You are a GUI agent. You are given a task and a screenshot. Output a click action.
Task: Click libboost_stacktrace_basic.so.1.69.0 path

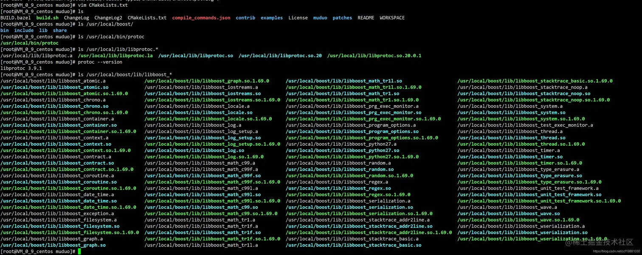(x=535, y=81)
